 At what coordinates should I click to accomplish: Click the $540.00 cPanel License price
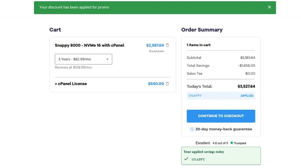click(x=156, y=84)
